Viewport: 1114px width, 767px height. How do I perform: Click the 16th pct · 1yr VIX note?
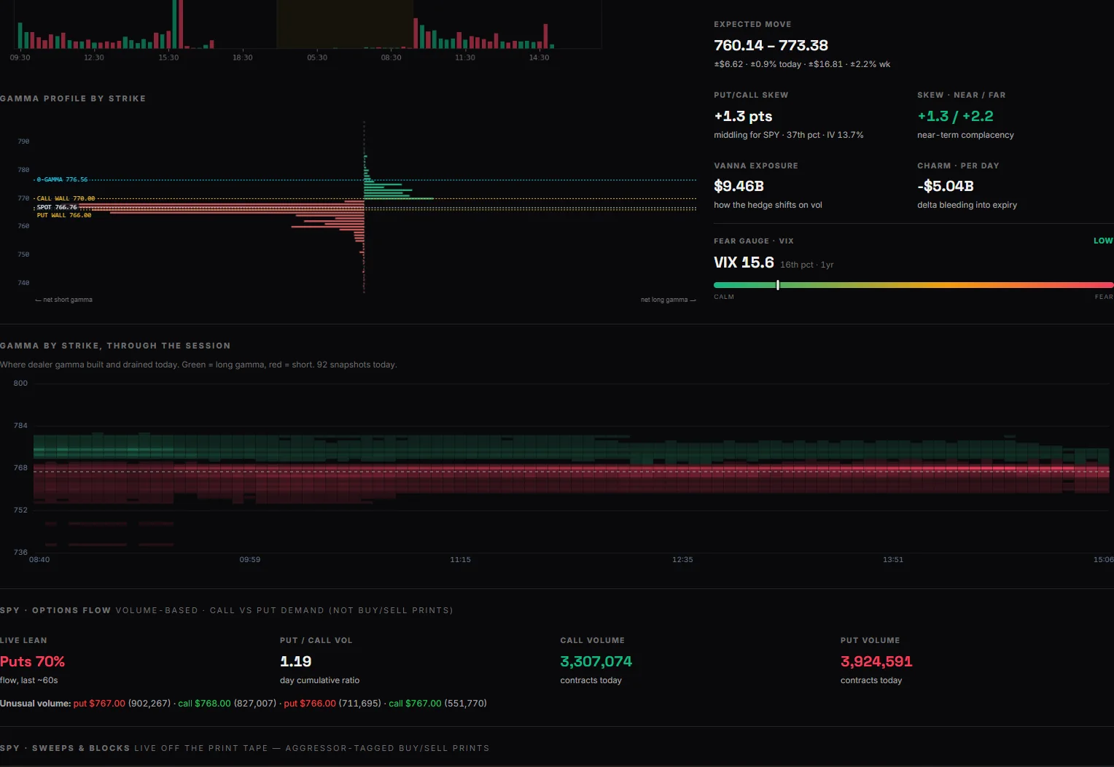click(806, 265)
